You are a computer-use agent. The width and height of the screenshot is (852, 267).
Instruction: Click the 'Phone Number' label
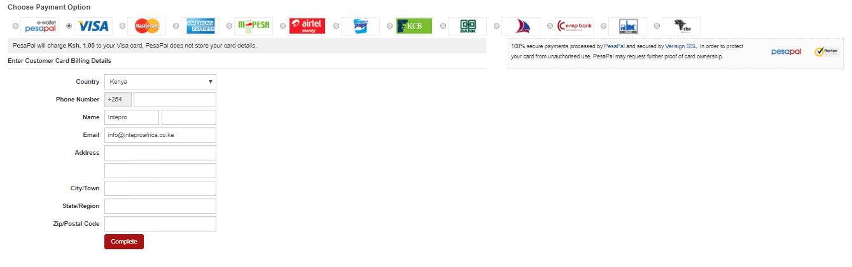pos(78,100)
